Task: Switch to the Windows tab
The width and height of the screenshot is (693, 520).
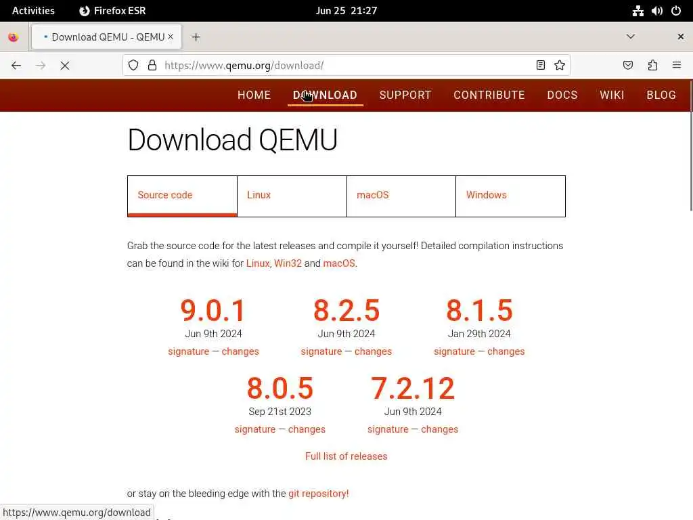Action: click(510, 196)
